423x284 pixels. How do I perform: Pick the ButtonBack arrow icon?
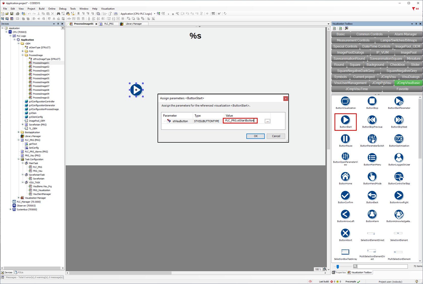372,196
